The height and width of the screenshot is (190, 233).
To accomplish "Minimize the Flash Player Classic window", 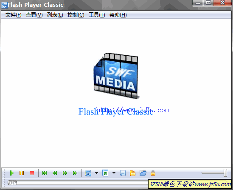I will coord(198,3).
